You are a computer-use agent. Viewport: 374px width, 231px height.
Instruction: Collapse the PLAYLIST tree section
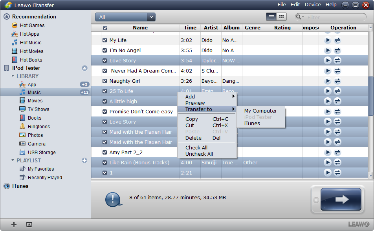(x=13, y=160)
